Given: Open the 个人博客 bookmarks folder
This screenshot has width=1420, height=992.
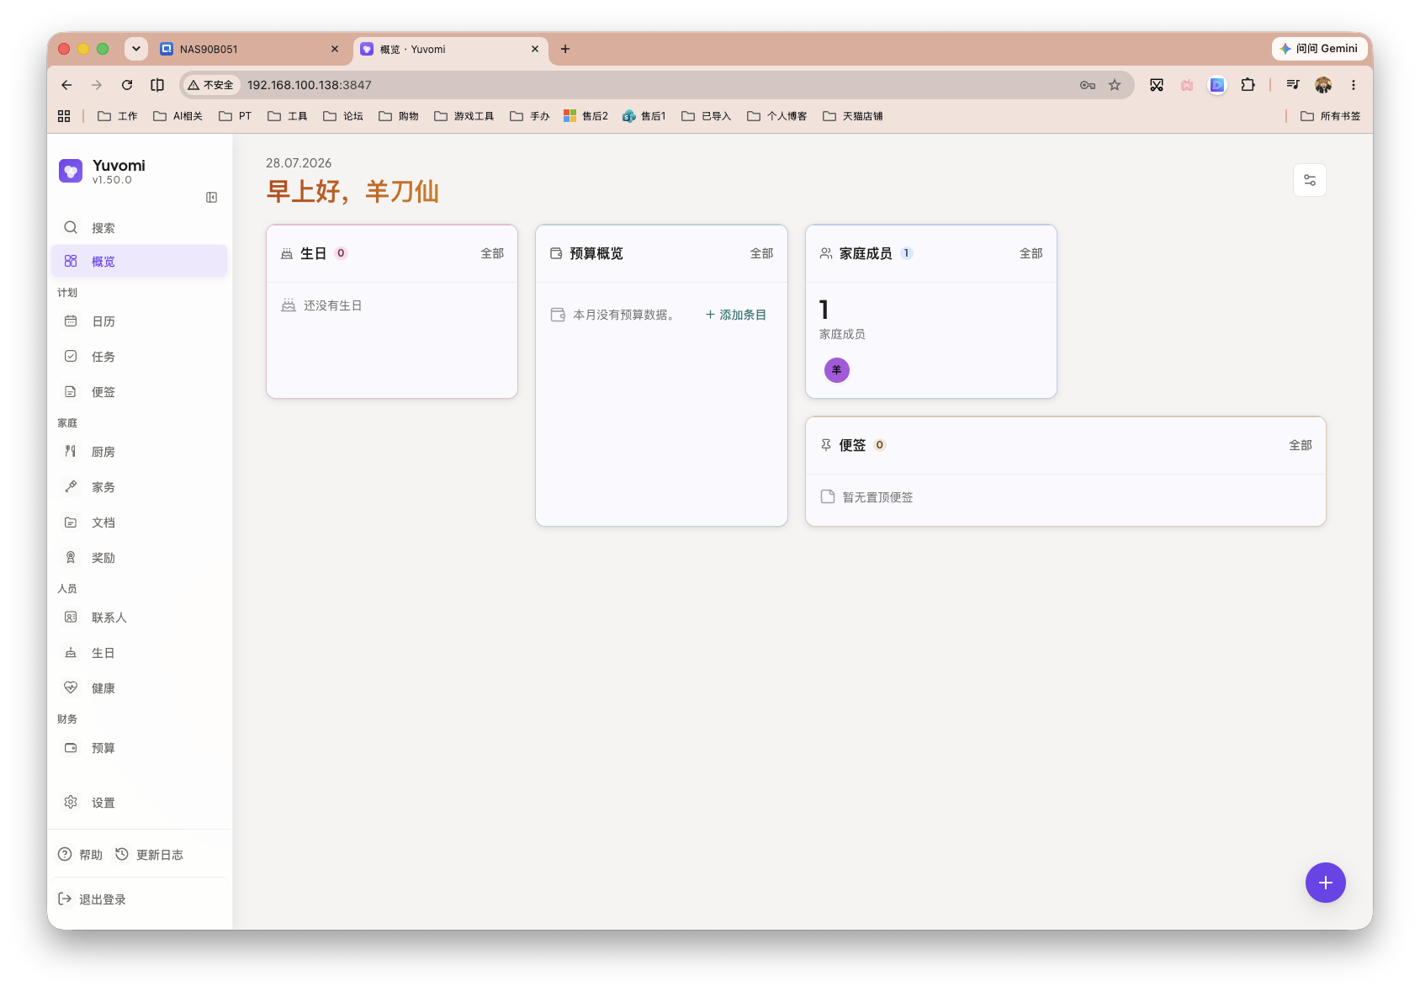Looking at the screenshot, I should 777,116.
